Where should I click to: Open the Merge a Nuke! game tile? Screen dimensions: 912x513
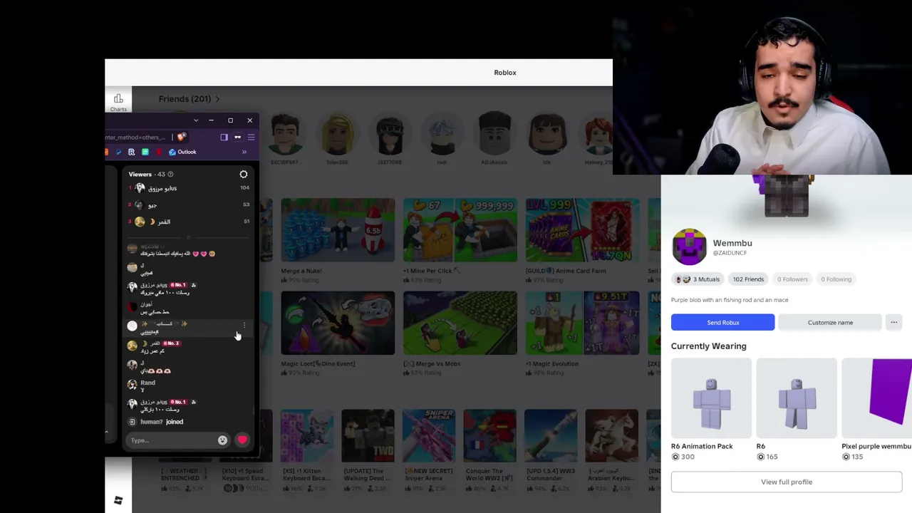pos(338,231)
